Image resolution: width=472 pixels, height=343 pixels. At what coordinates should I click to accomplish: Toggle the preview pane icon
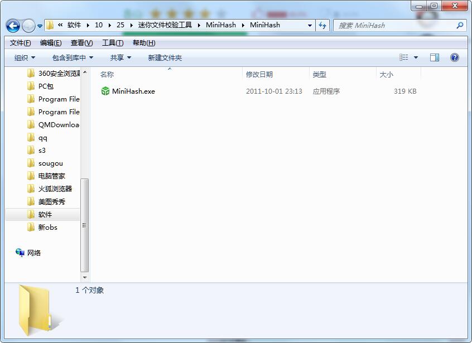[x=434, y=57]
